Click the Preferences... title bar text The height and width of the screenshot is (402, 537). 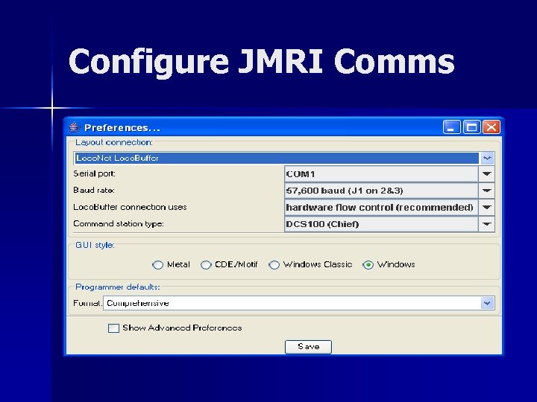coord(122,127)
